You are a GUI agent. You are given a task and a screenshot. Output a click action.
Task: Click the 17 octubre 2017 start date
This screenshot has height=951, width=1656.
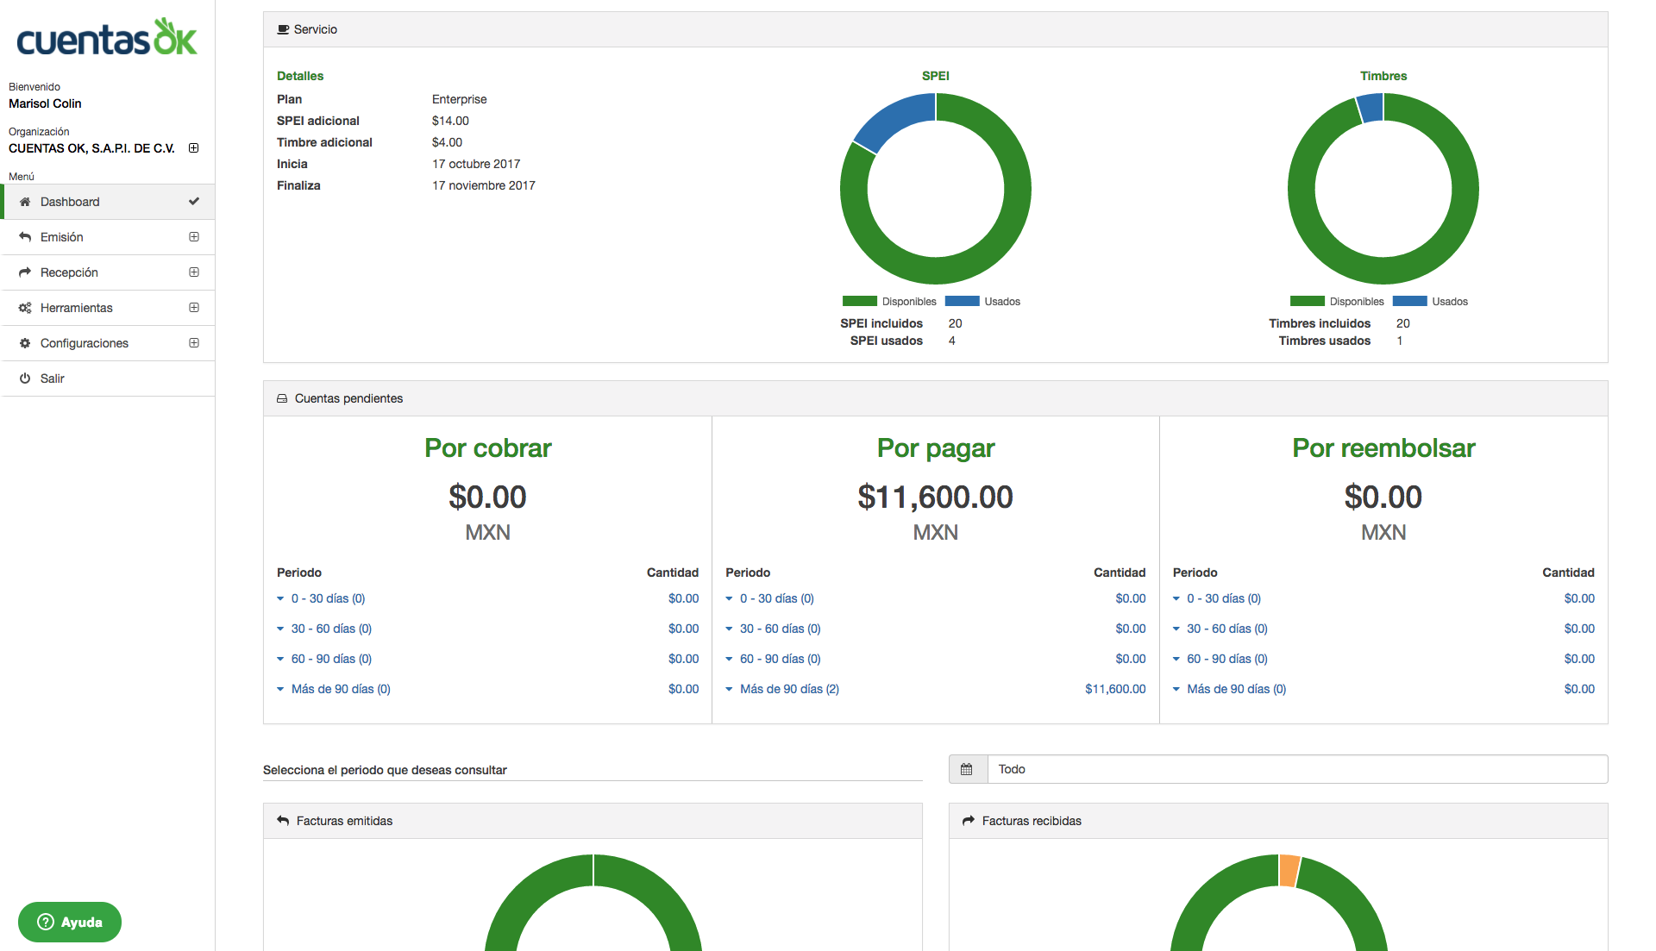(476, 164)
